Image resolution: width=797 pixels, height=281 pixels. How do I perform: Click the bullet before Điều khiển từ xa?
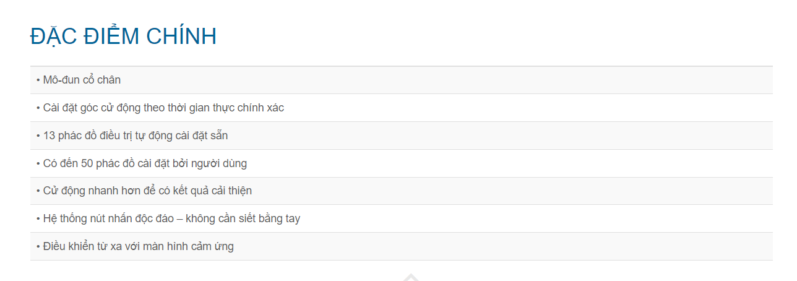coord(38,247)
